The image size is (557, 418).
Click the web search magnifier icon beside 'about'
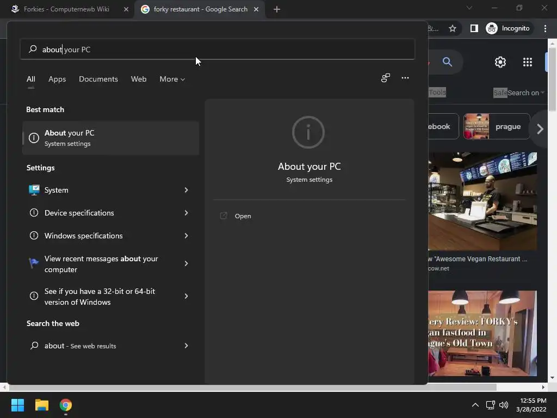pyautogui.click(x=34, y=346)
